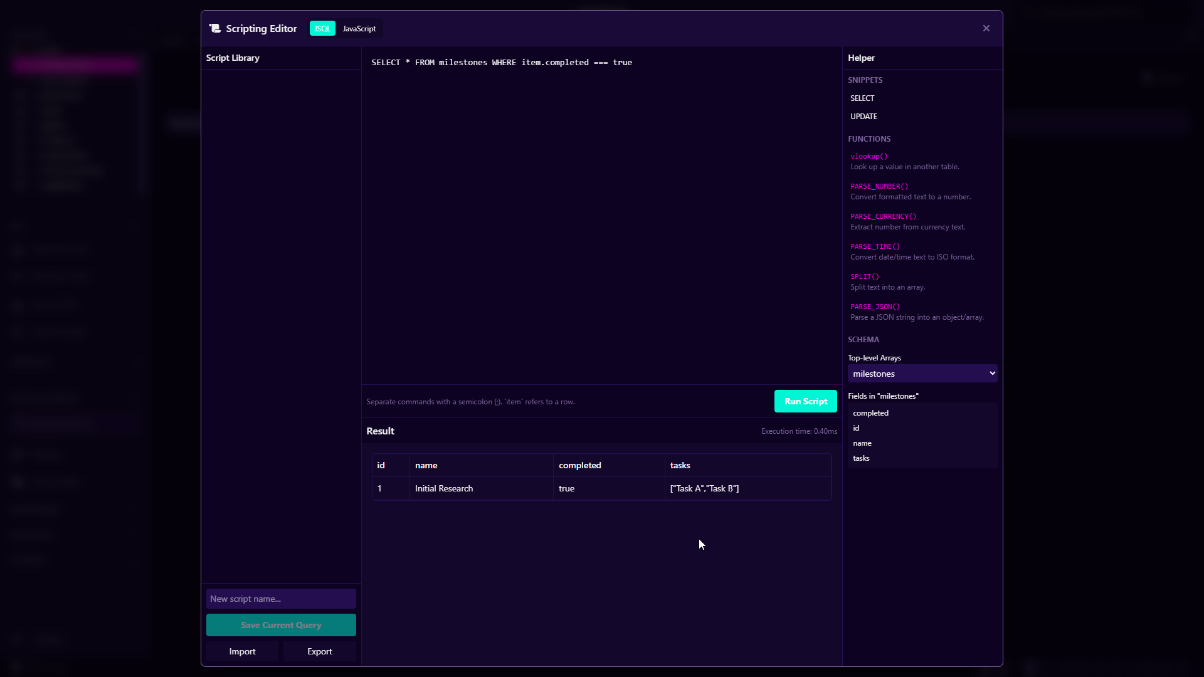The image size is (1204, 677).
Task: Save Current Query to the library
Action: (281, 625)
